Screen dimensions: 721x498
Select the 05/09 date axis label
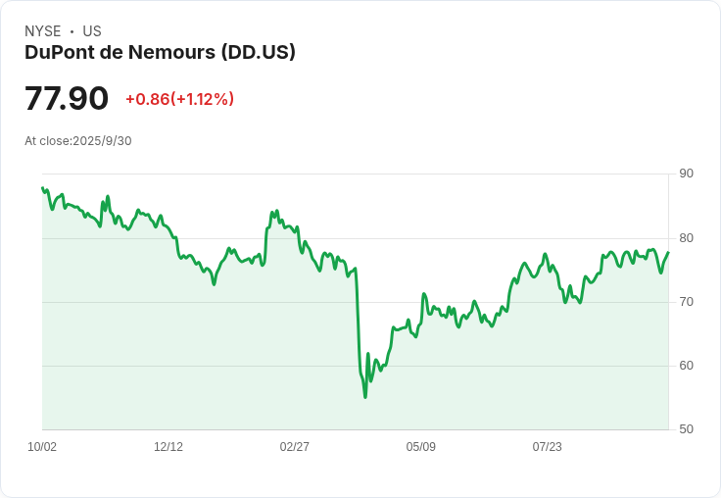point(421,447)
